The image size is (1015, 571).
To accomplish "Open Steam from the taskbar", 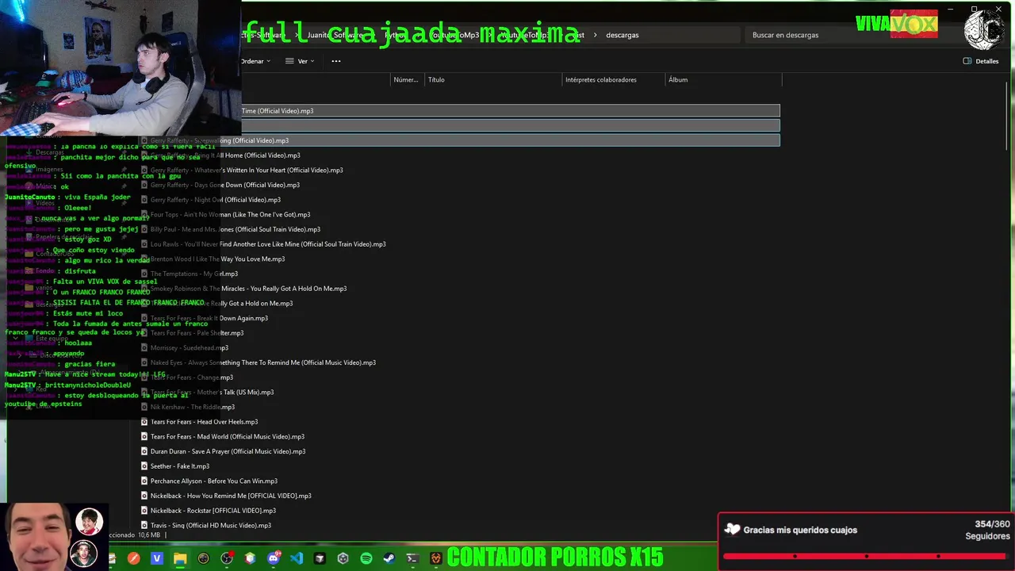I will (x=389, y=558).
